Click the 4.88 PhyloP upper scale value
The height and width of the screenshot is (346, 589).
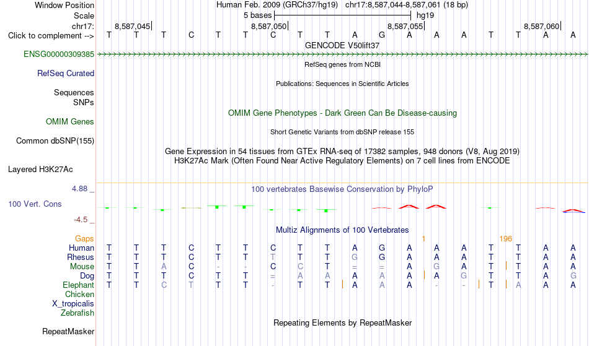79,189
